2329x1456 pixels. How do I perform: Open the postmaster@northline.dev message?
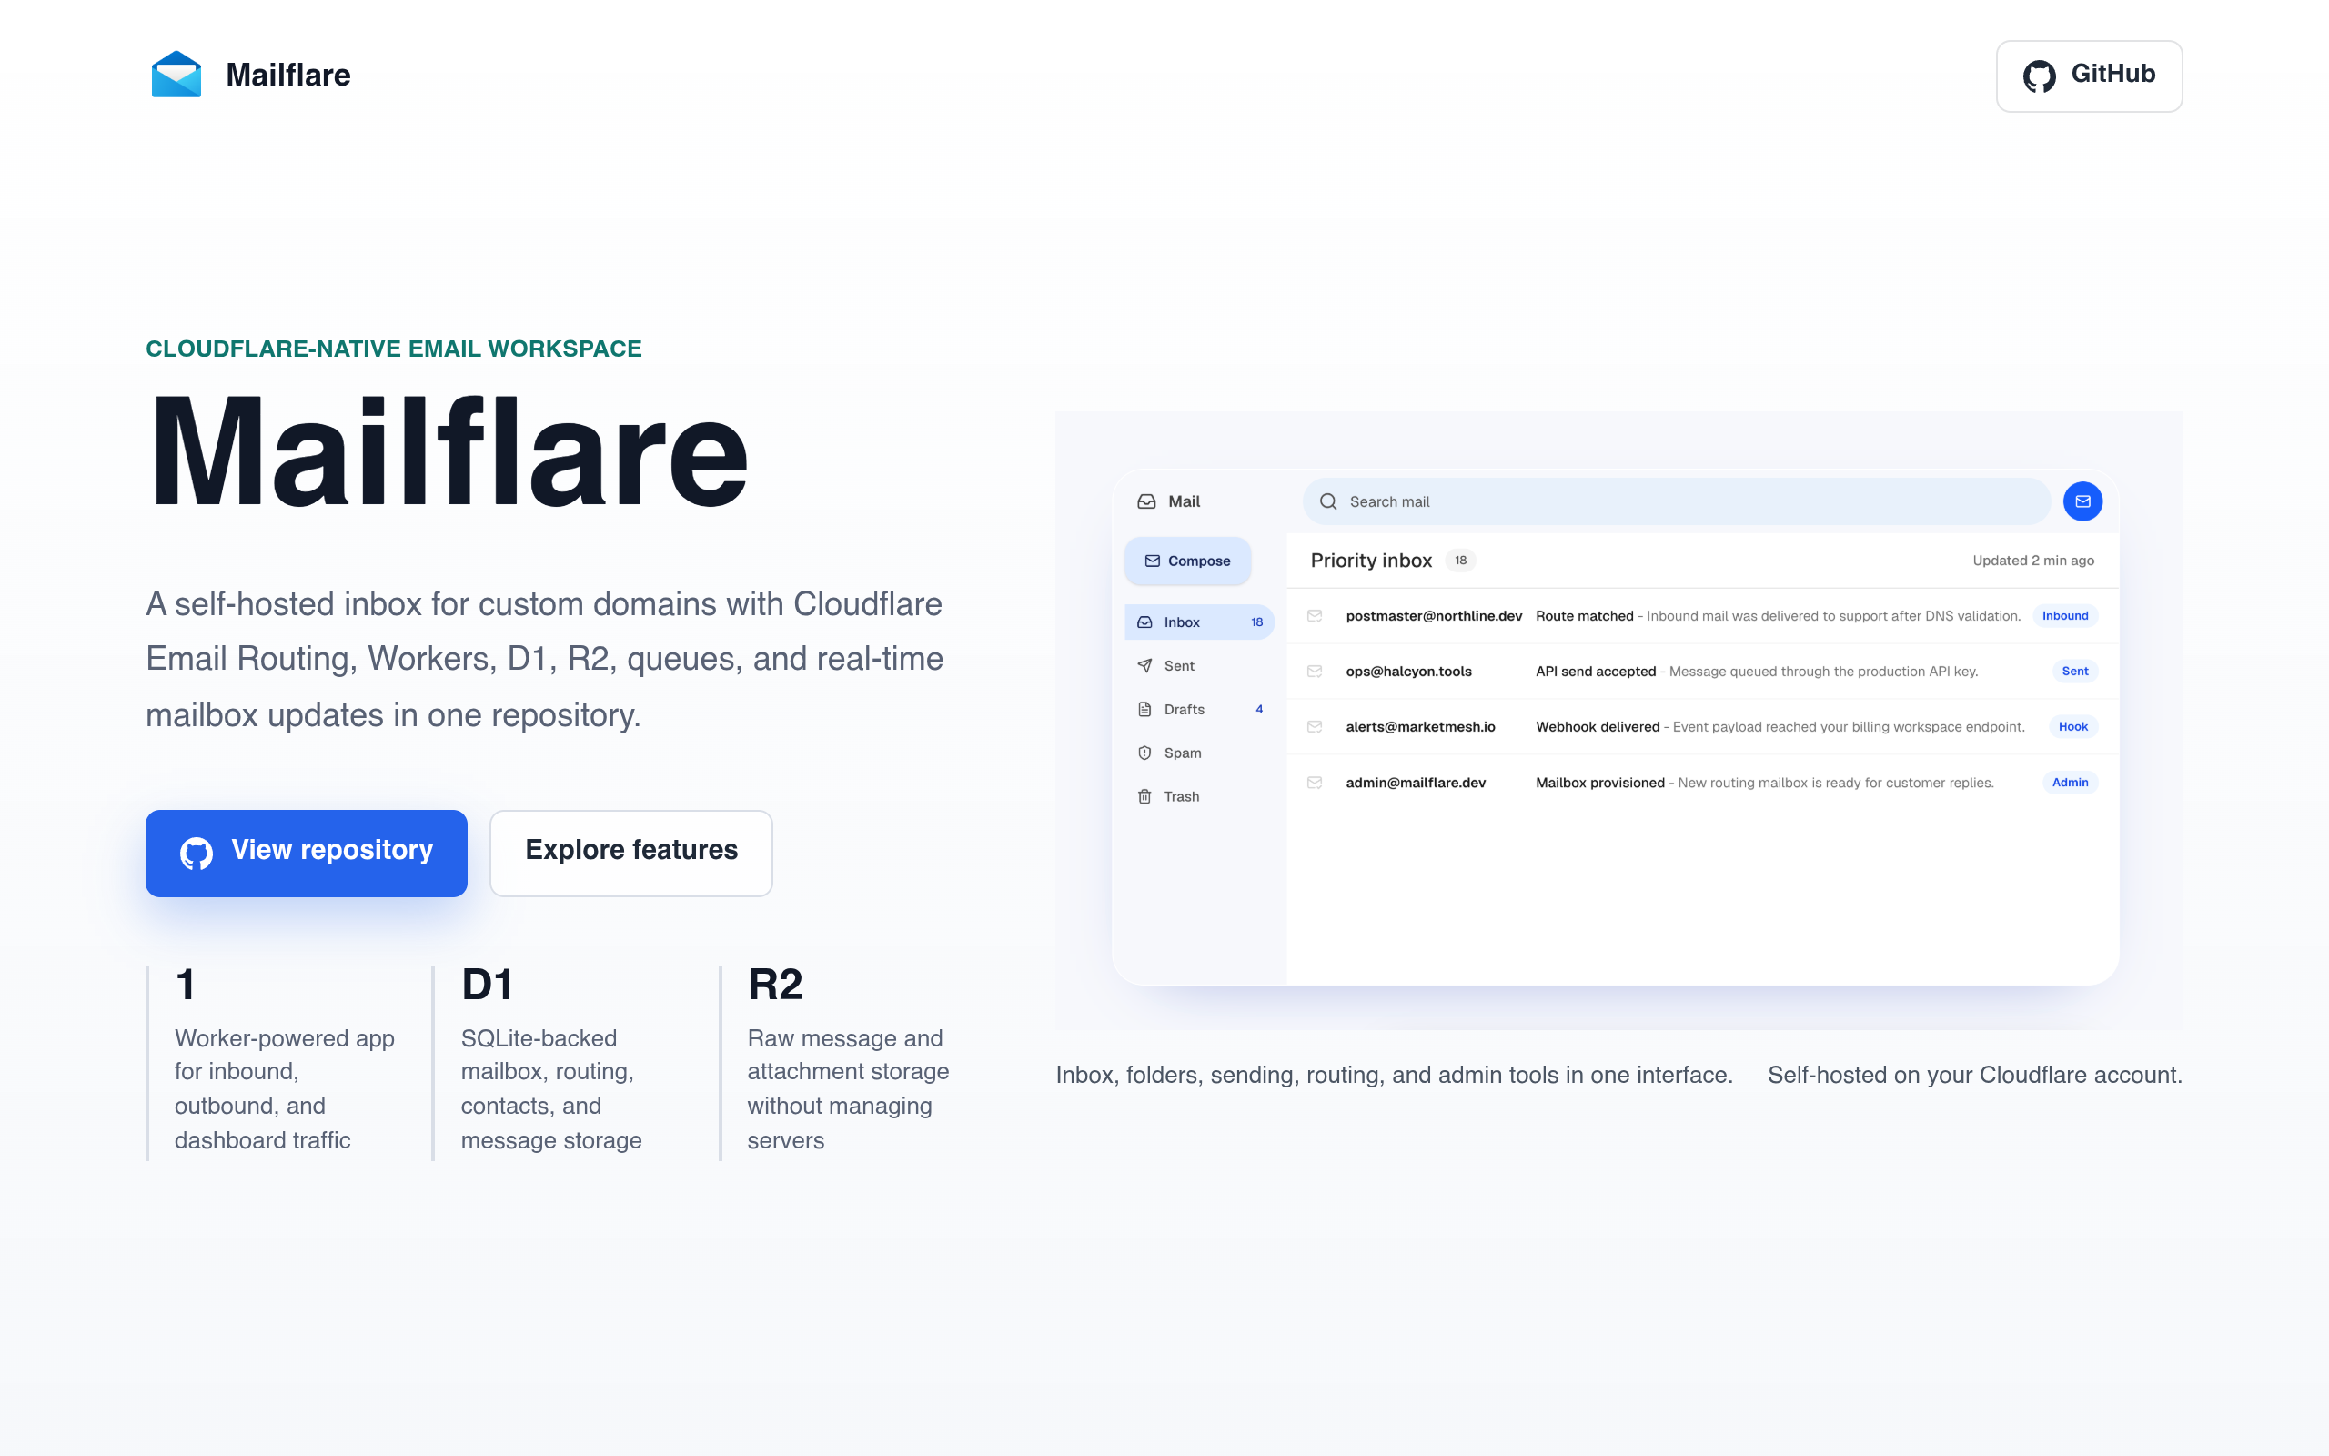pyautogui.click(x=1702, y=616)
